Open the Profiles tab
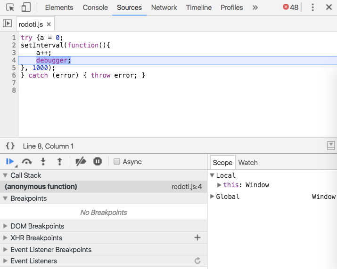The width and height of the screenshot is (337, 269). tap(232, 8)
